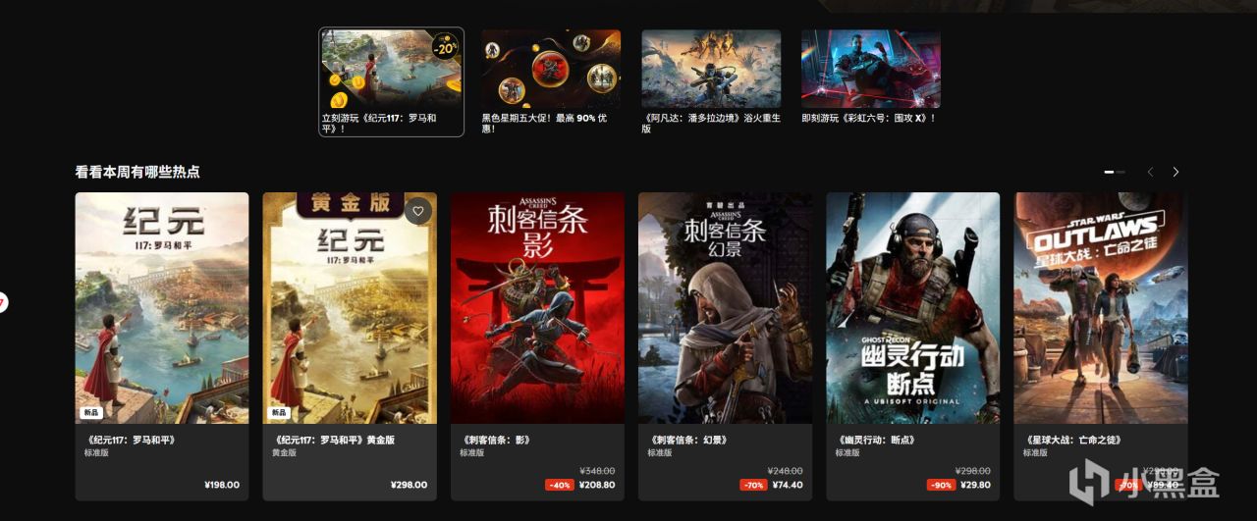The width and height of the screenshot is (1257, 521).
Task: Open Star Wars Outlaws game cover
Action: 1101,308
